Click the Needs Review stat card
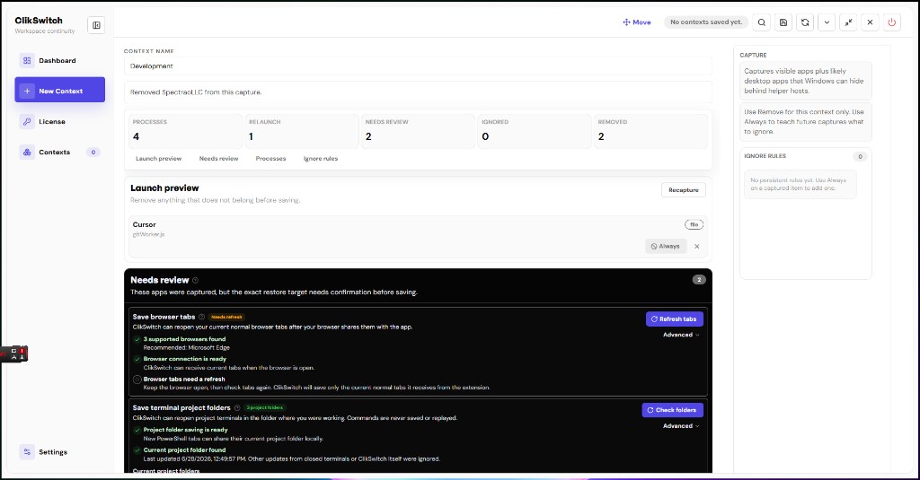Screen dimensions: 920x480 point(418,131)
